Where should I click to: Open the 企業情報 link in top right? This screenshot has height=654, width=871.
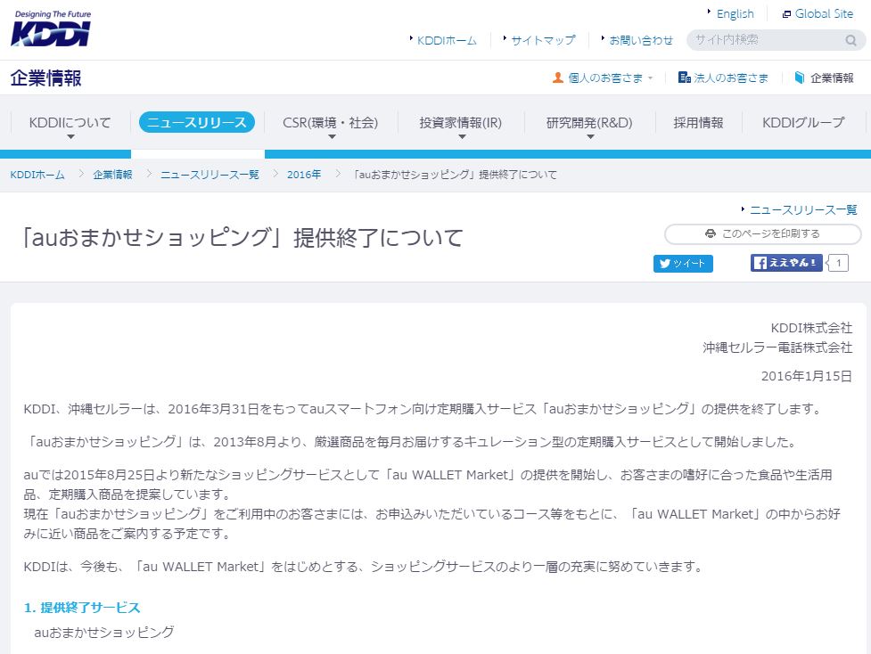[x=832, y=78]
